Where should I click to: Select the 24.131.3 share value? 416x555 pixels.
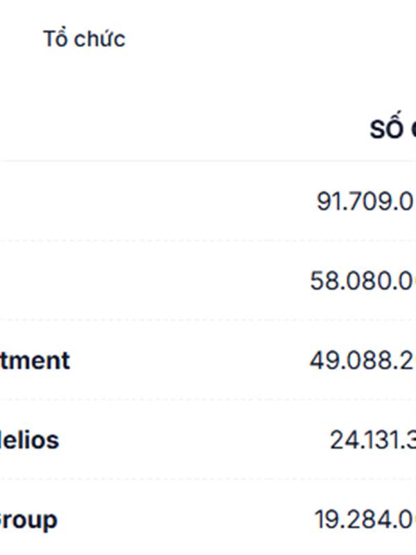pyautogui.click(x=373, y=440)
